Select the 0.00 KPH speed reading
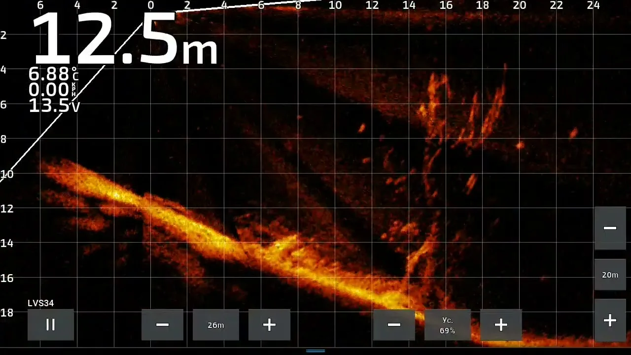 point(52,90)
